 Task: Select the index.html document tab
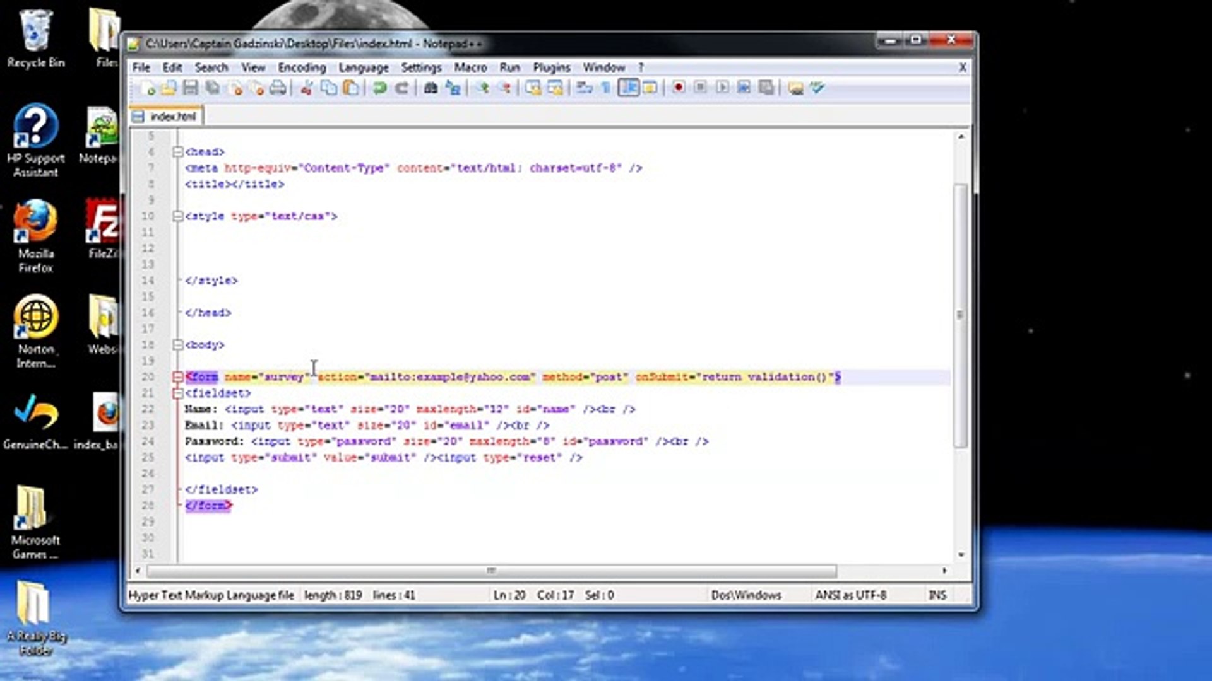166,117
